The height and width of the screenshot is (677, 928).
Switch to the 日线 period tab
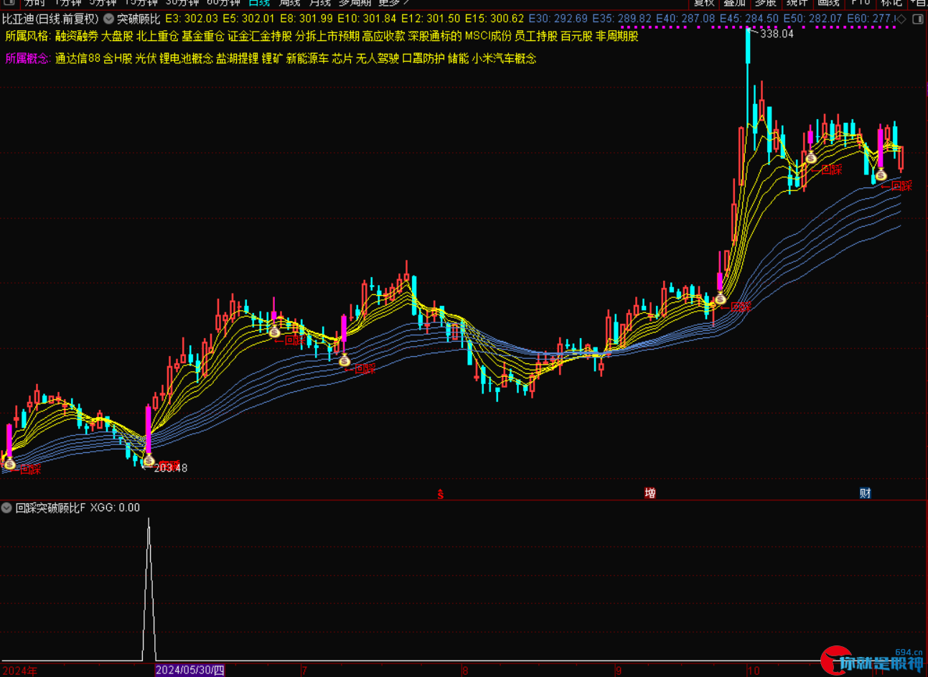click(x=258, y=3)
